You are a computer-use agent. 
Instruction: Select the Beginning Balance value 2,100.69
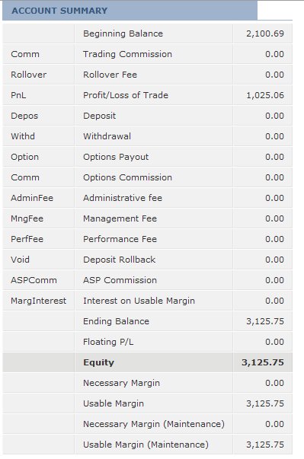[264, 33]
